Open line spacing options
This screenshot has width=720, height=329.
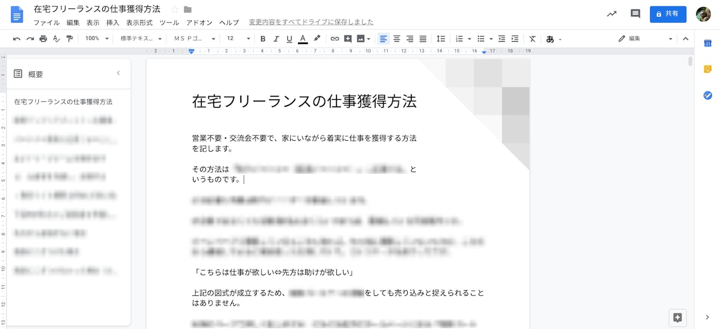(x=441, y=39)
